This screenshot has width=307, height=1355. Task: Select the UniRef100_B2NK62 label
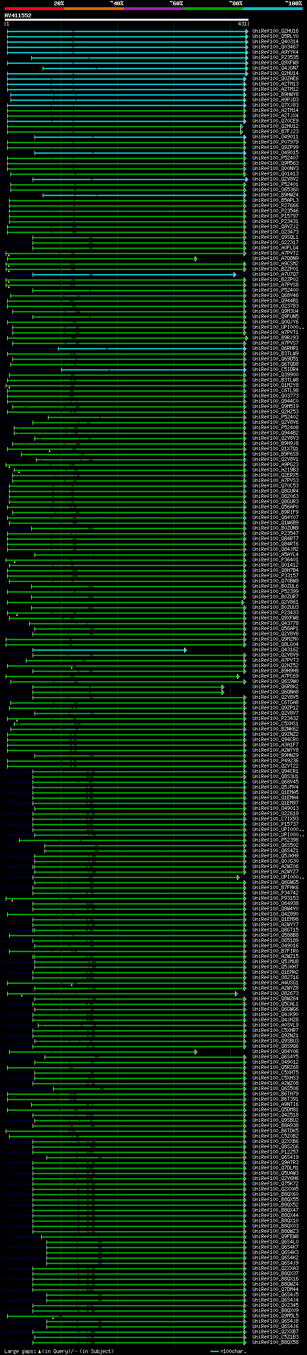[275, 729]
